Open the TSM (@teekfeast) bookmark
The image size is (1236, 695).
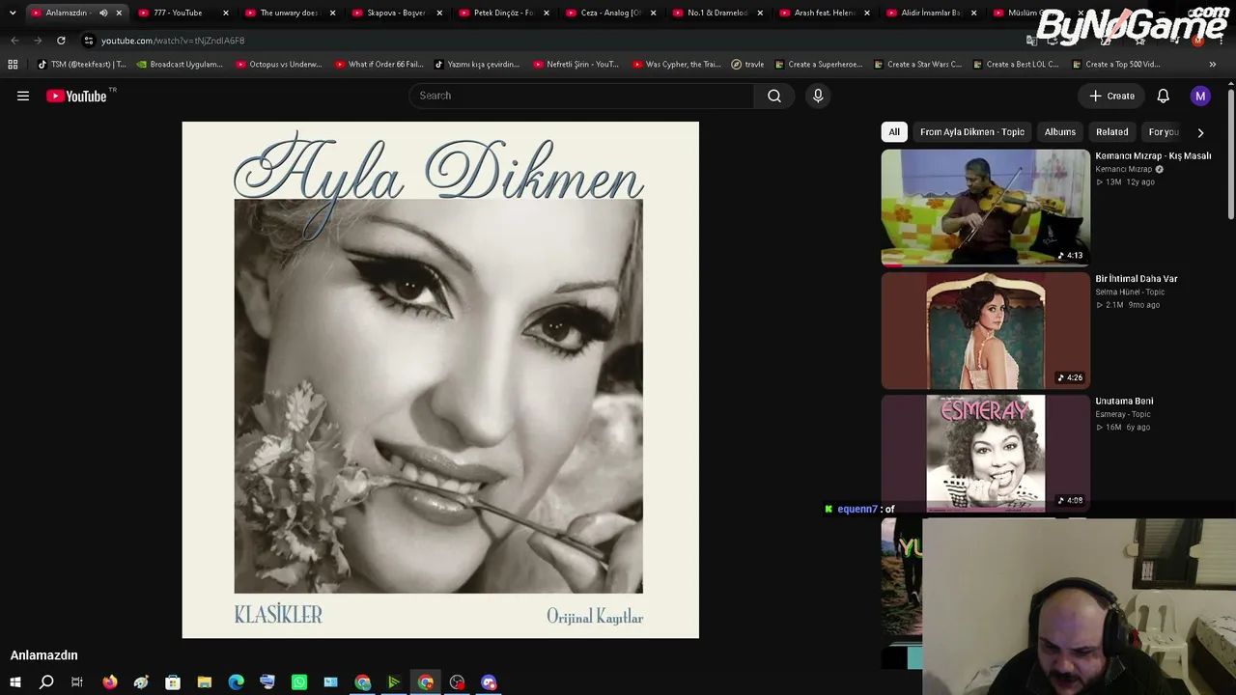pyautogui.click(x=82, y=65)
